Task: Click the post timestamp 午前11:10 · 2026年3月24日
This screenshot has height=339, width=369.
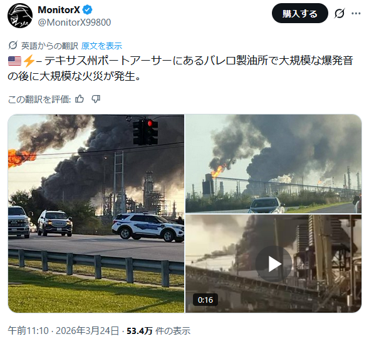Action: [63, 330]
